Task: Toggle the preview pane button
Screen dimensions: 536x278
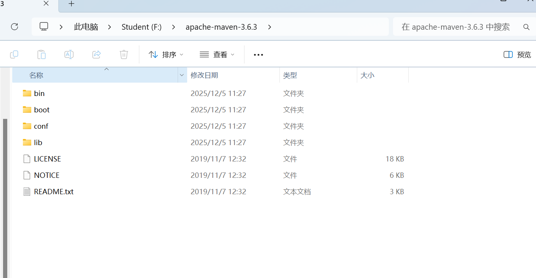Action: coord(517,54)
